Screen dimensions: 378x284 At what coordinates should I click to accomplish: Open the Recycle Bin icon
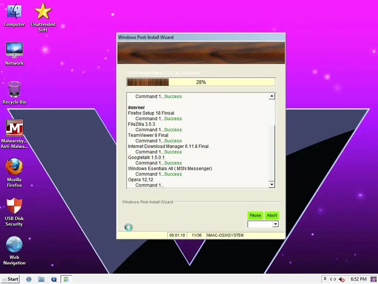(14, 93)
